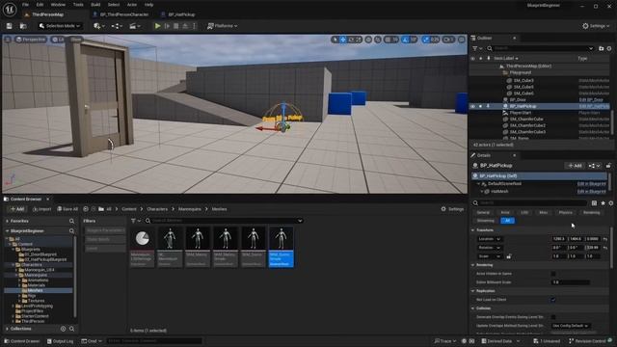Toggle Generate Overlap Events During Level Streaming checkbox
Viewport: 617px width, 347px height.
pyautogui.click(x=553, y=317)
